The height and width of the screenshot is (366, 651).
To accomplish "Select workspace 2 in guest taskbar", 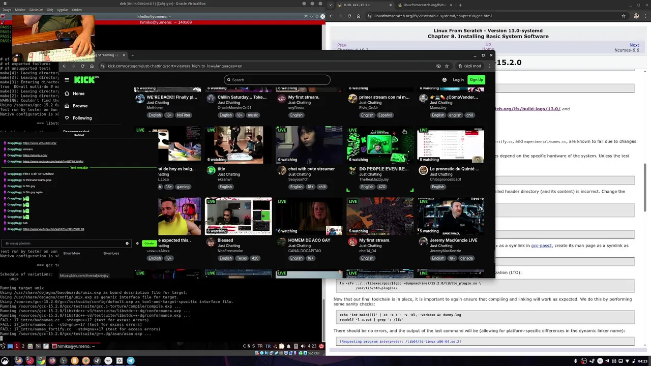I will [23, 346].
